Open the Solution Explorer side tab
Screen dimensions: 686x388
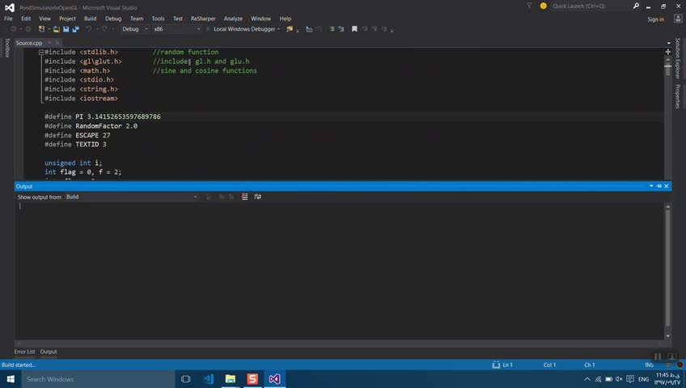click(678, 58)
